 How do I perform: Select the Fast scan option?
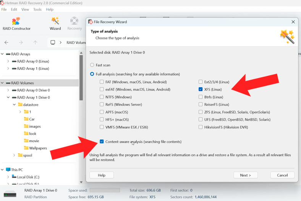click(x=92, y=65)
